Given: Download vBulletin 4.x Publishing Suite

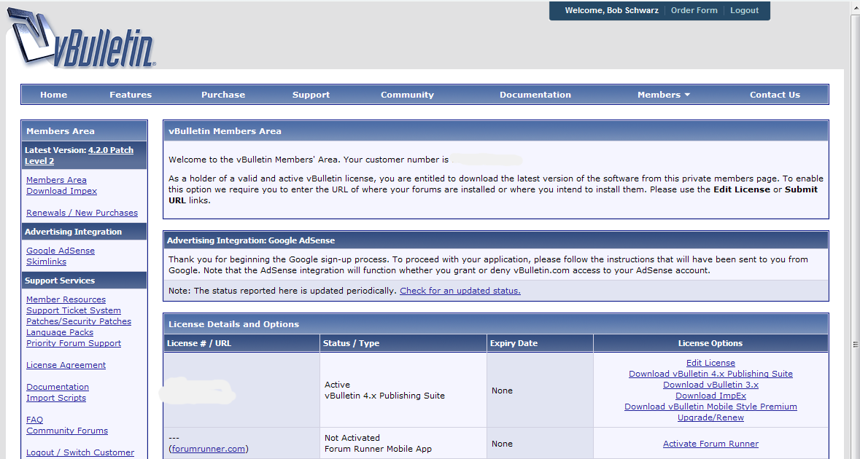Looking at the screenshot, I should click(710, 374).
